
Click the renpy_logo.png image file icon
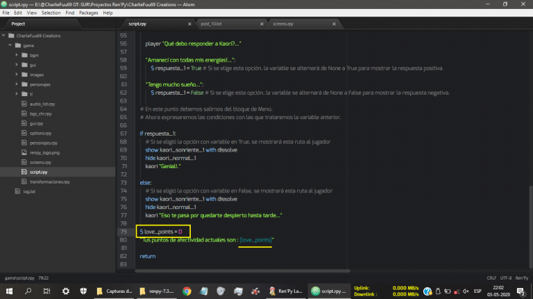pos(24,152)
